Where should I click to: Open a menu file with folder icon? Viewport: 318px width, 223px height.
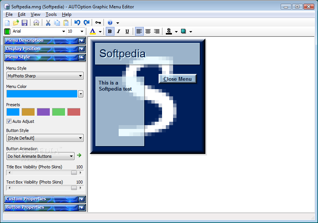coord(16,23)
